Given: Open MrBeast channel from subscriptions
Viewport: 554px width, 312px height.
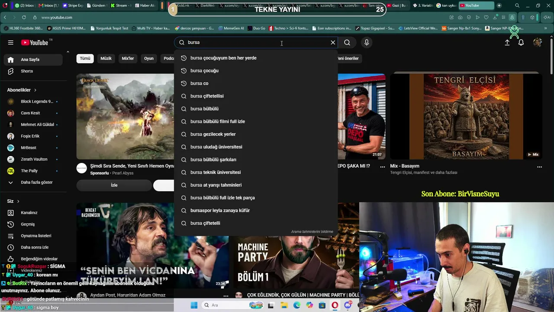Looking at the screenshot, I should [34, 148].
